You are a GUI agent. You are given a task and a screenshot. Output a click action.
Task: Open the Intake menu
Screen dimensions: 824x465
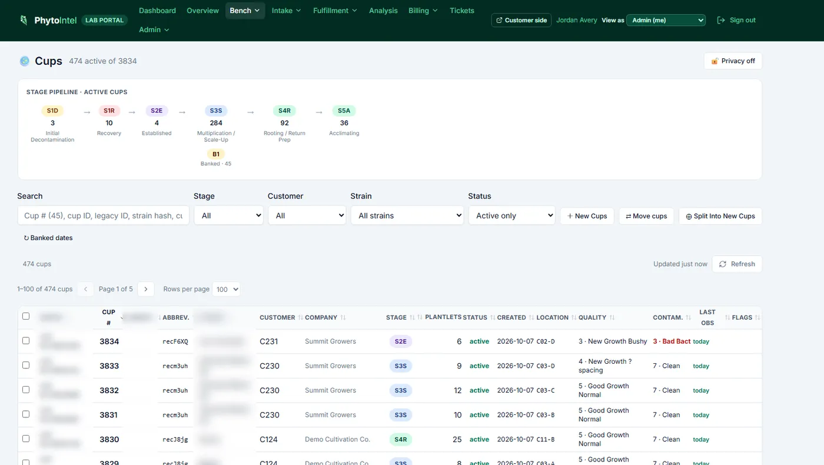click(x=287, y=11)
